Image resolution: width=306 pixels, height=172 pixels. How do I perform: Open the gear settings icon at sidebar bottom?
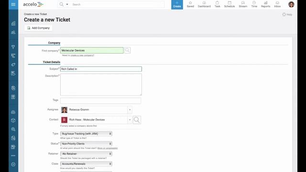point(13,164)
